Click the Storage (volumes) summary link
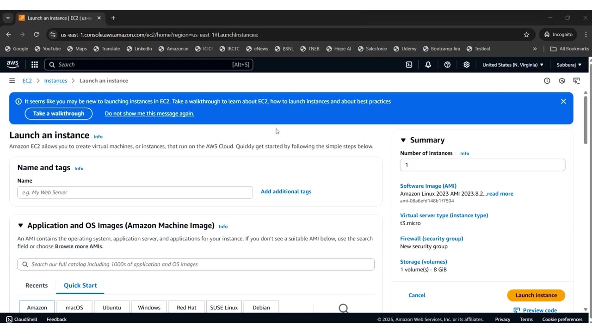 click(x=424, y=262)
